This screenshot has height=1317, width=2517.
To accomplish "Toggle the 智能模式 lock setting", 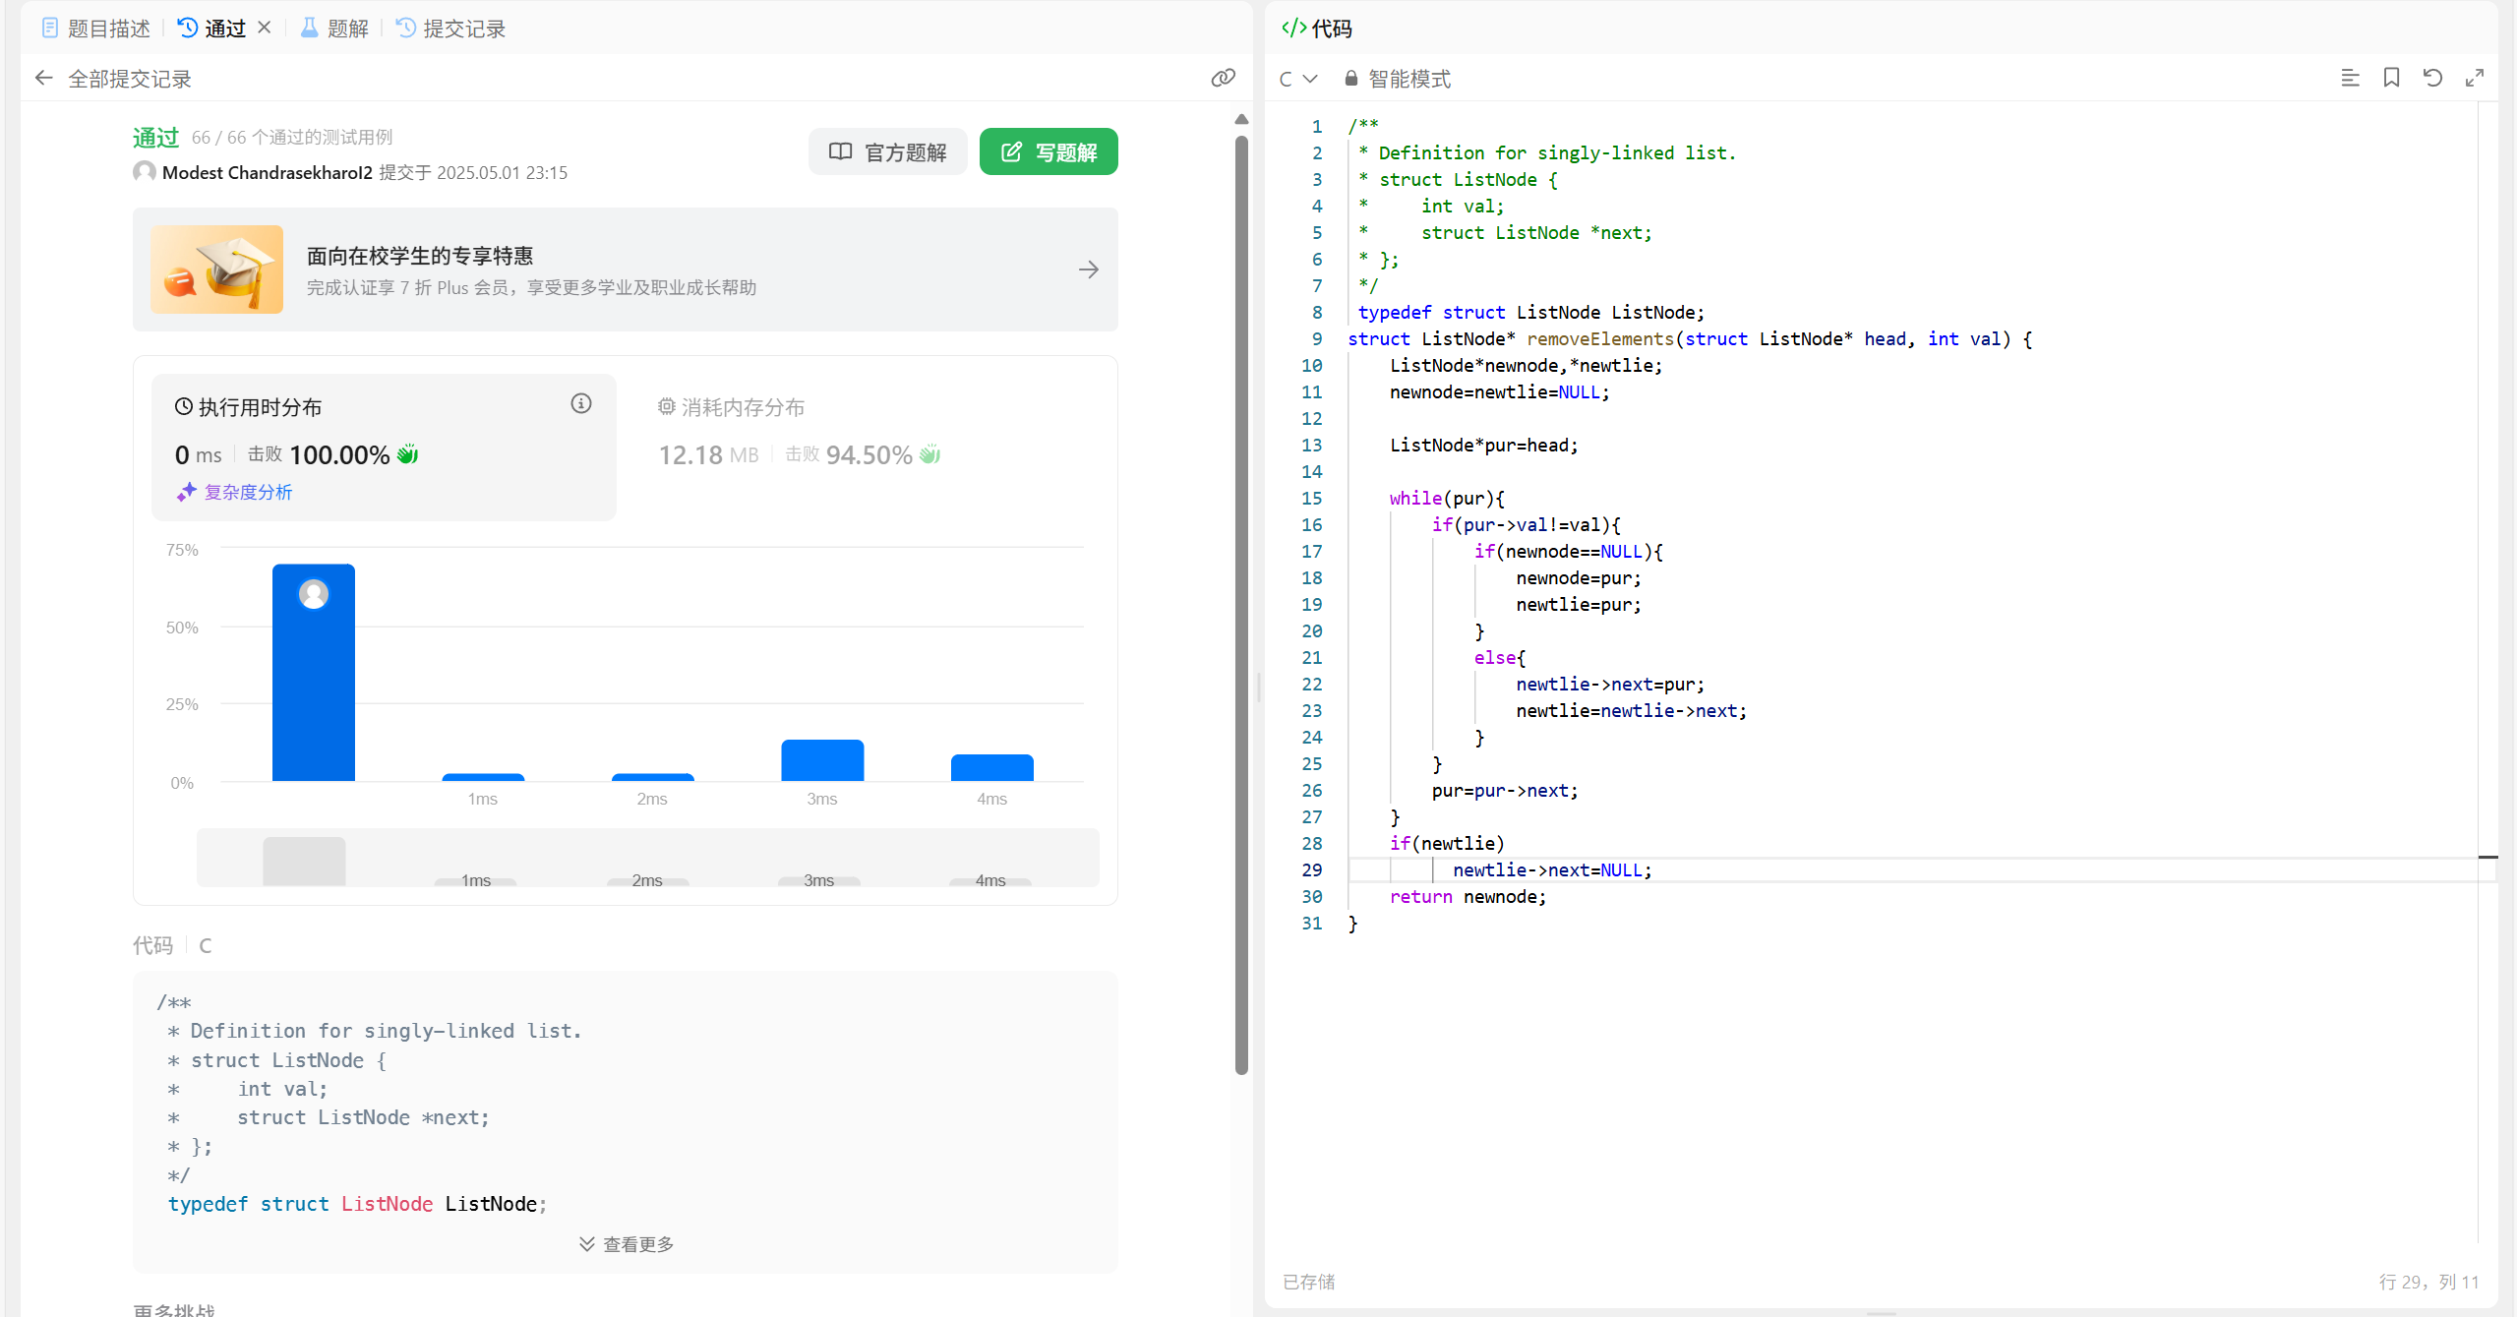I will pyautogui.click(x=1397, y=79).
